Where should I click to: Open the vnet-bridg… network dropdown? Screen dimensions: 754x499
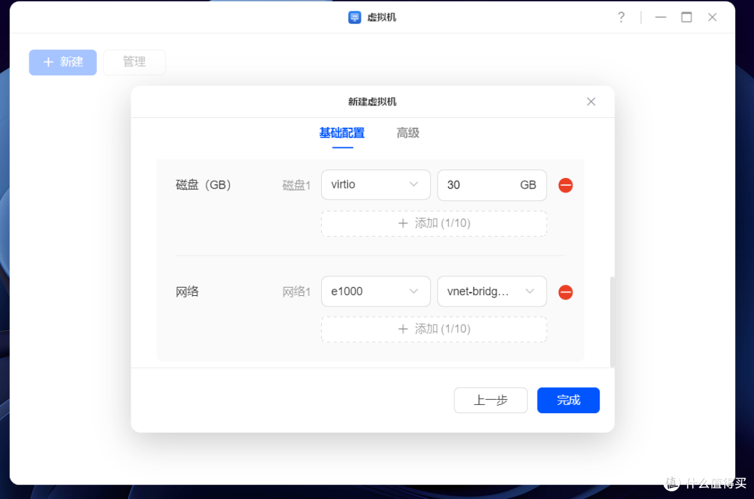491,291
